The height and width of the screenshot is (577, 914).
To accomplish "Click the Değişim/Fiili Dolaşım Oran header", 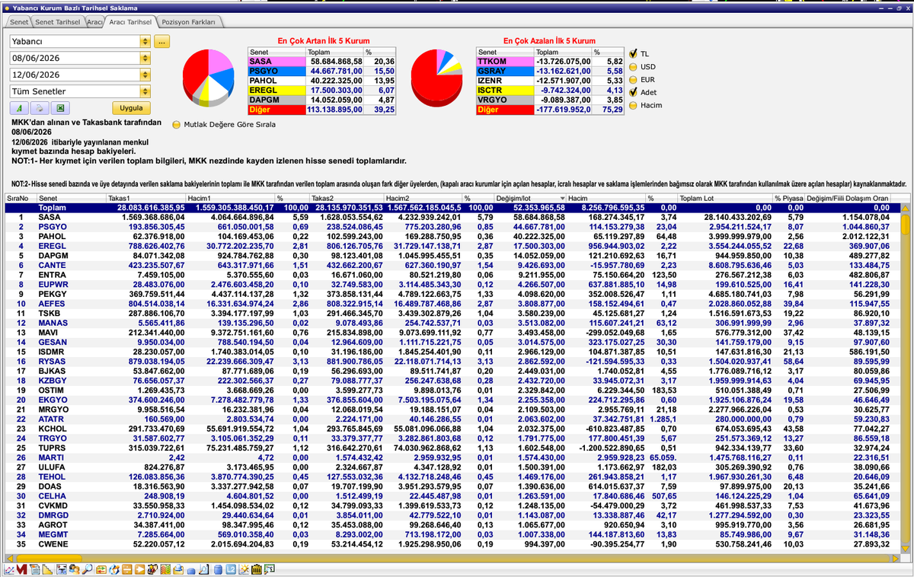I will tap(848, 197).
